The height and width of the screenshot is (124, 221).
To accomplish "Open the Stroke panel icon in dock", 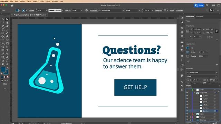I will pyautogui.click(x=182, y=42).
